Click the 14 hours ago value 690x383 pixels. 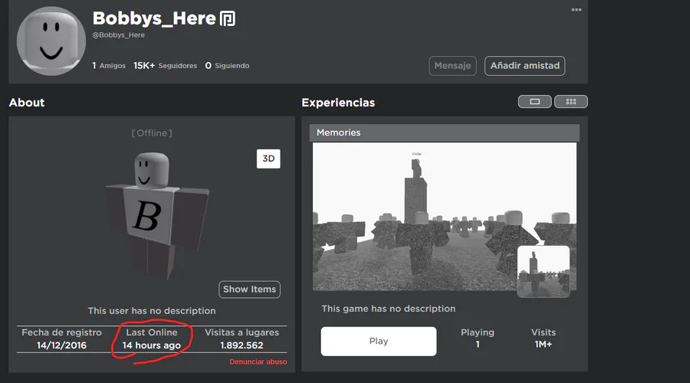pos(151,345)
